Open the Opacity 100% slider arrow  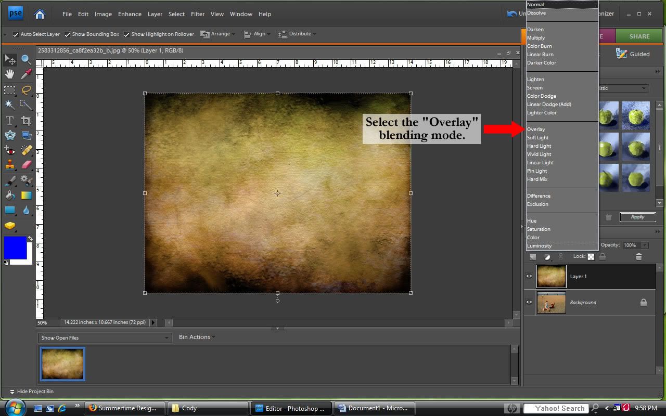click(645, 245)
